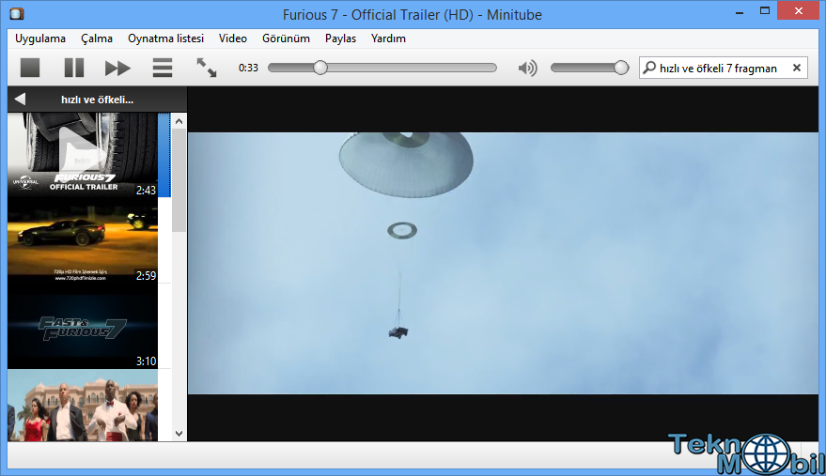Minimize the Minitube window

[x=740, y=11]
